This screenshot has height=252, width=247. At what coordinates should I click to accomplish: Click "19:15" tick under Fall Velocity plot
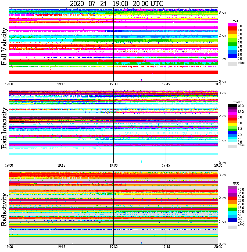click(61, 84)
